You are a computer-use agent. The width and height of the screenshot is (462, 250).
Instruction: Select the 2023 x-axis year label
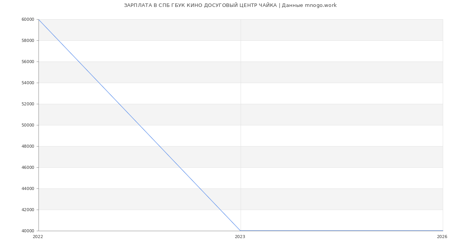240,237
